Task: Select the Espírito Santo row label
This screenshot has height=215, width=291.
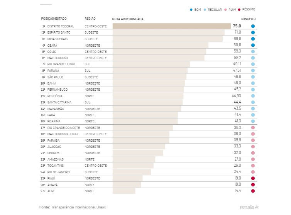Action: tap(58, 32)
